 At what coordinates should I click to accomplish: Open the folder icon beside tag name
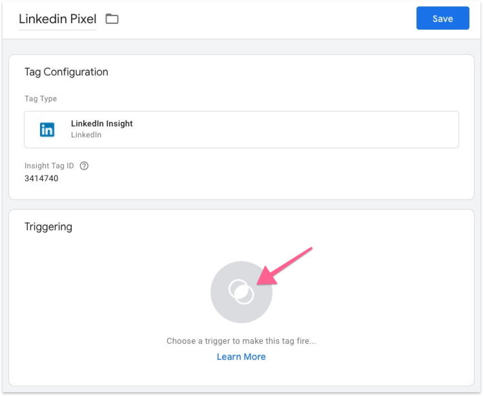point(112,19)
